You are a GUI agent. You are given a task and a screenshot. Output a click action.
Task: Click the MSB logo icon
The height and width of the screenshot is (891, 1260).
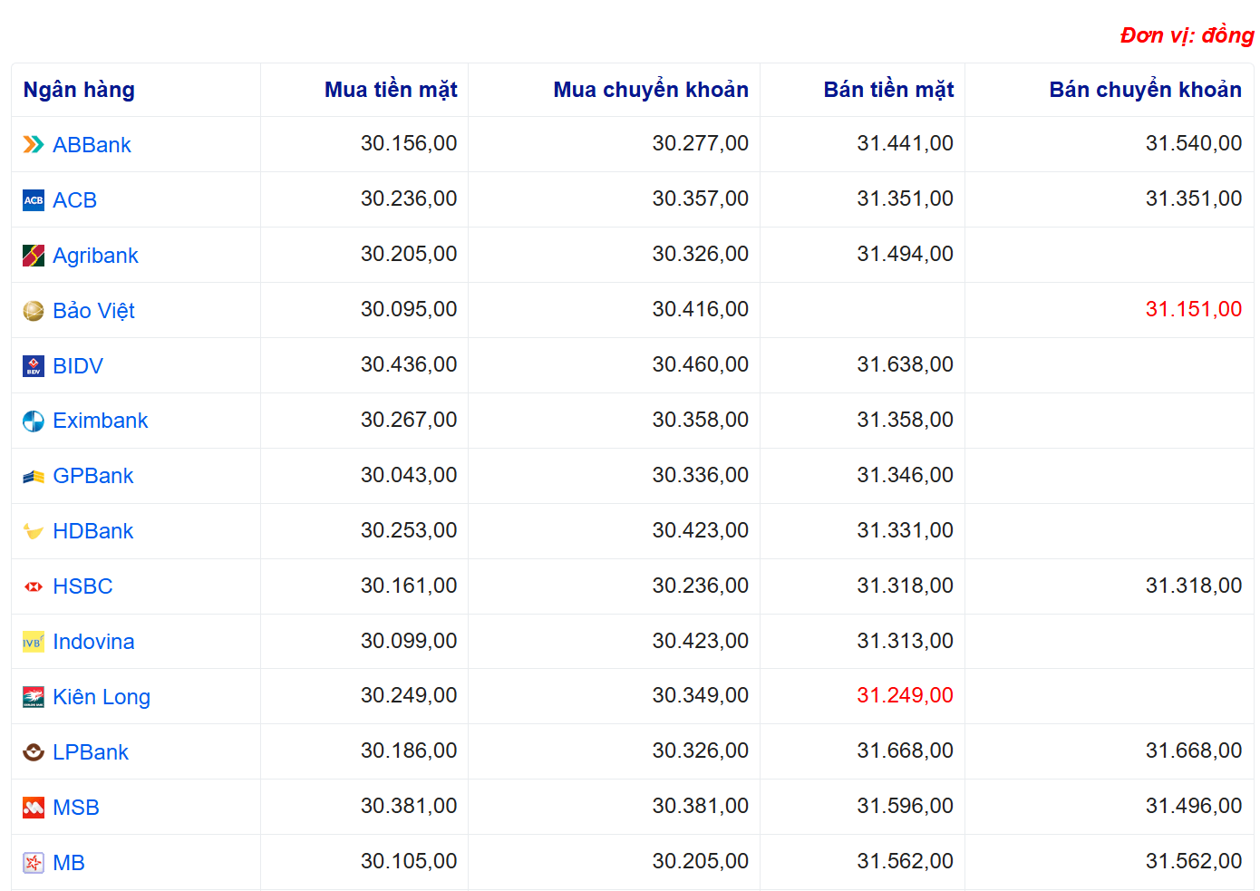click(x=33, y=808)
